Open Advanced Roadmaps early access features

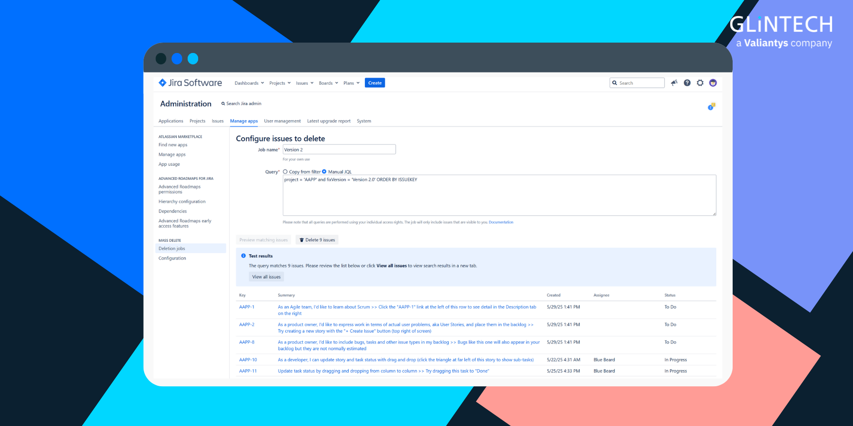(x=185, y=223)
